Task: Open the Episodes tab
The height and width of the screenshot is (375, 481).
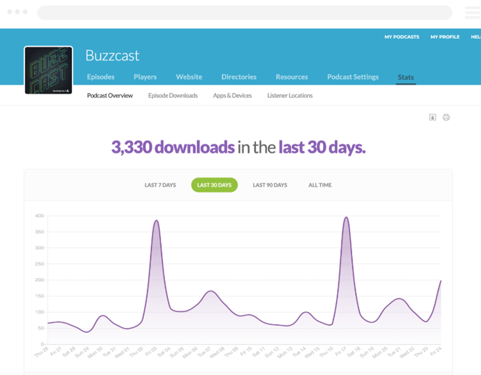Action: (x=101, y=77)
